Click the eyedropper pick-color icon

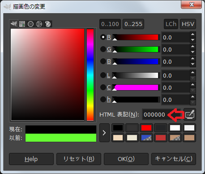click(190, 114)
